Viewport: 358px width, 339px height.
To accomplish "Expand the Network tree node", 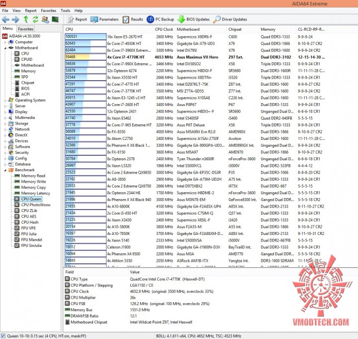I will [x=5, y=129].
